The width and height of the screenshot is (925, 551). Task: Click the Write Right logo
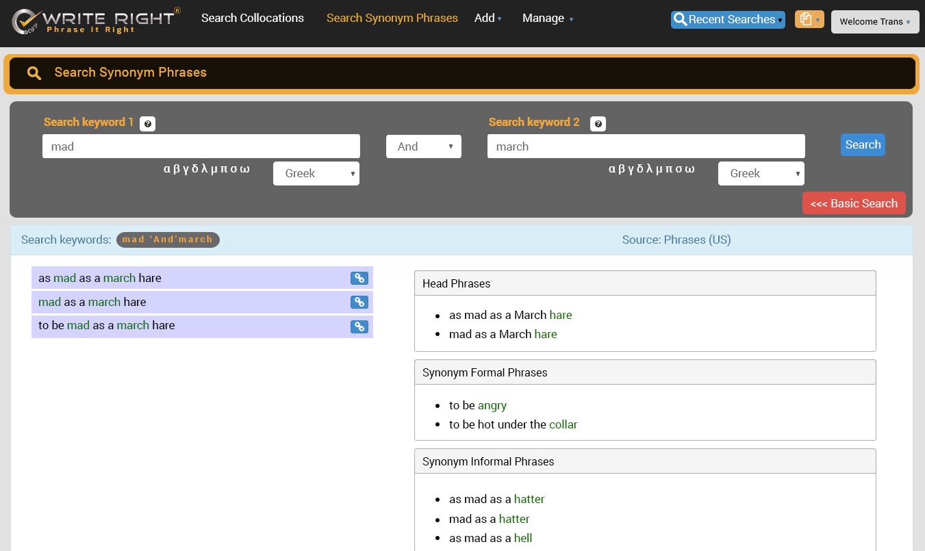click(x=96, y=21)
